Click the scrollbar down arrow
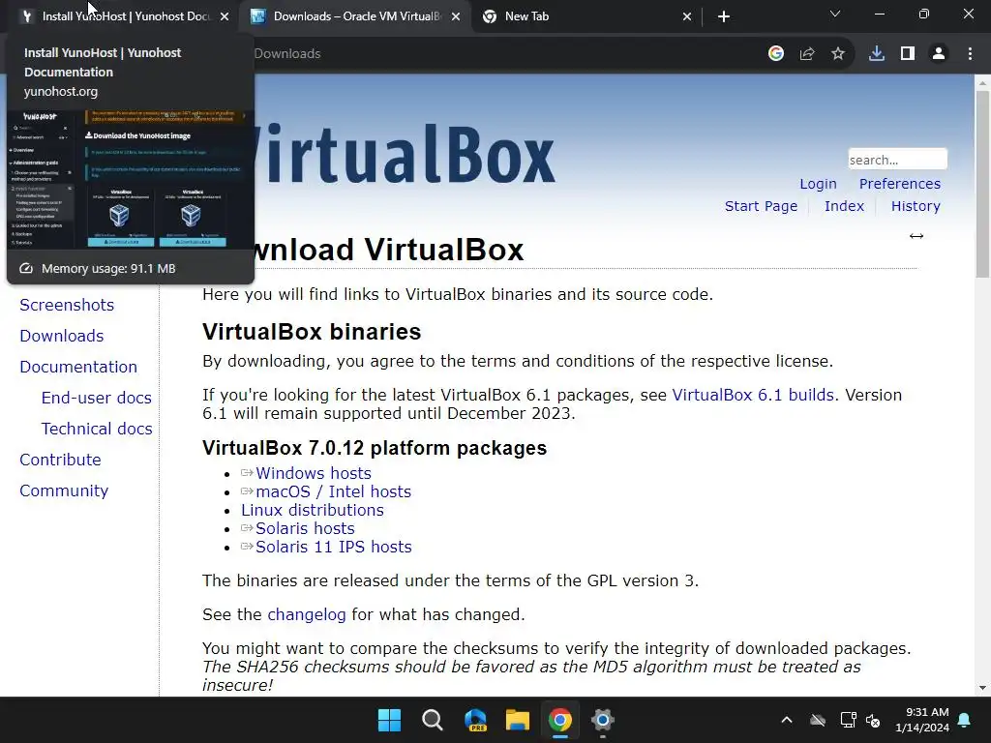This screenshot has width=991, height=743. [982, 688]
